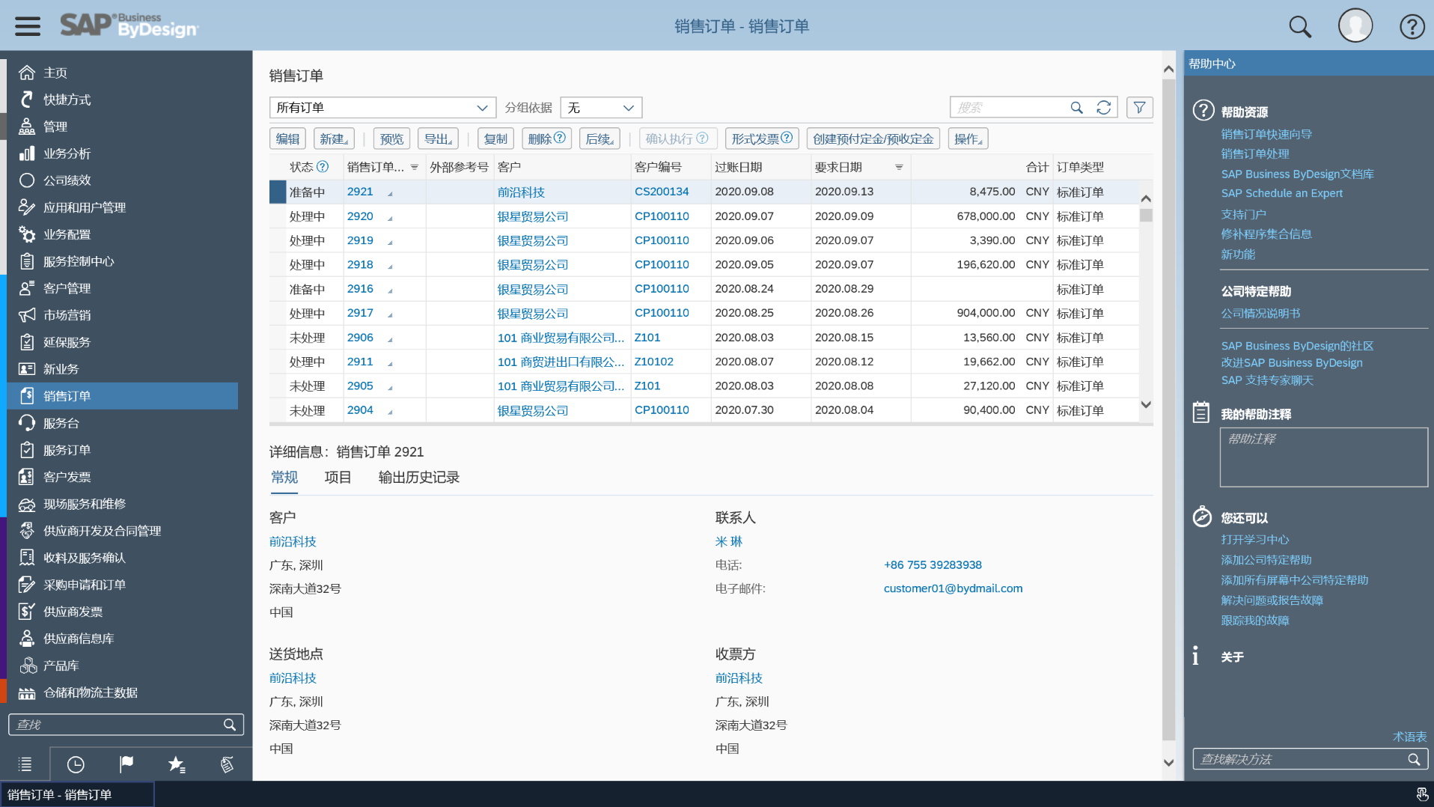Click the list icon in the bottom toolbar
The width and height of the screenshot is (1434, 807).
tap(25, 764)
